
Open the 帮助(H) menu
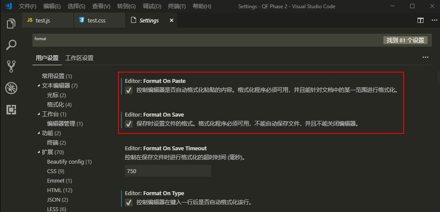(x=202, y=6)
